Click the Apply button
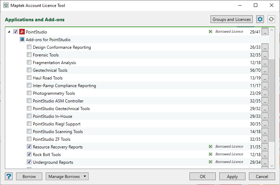This screenshot has height=185, width=280. [232, 176]
